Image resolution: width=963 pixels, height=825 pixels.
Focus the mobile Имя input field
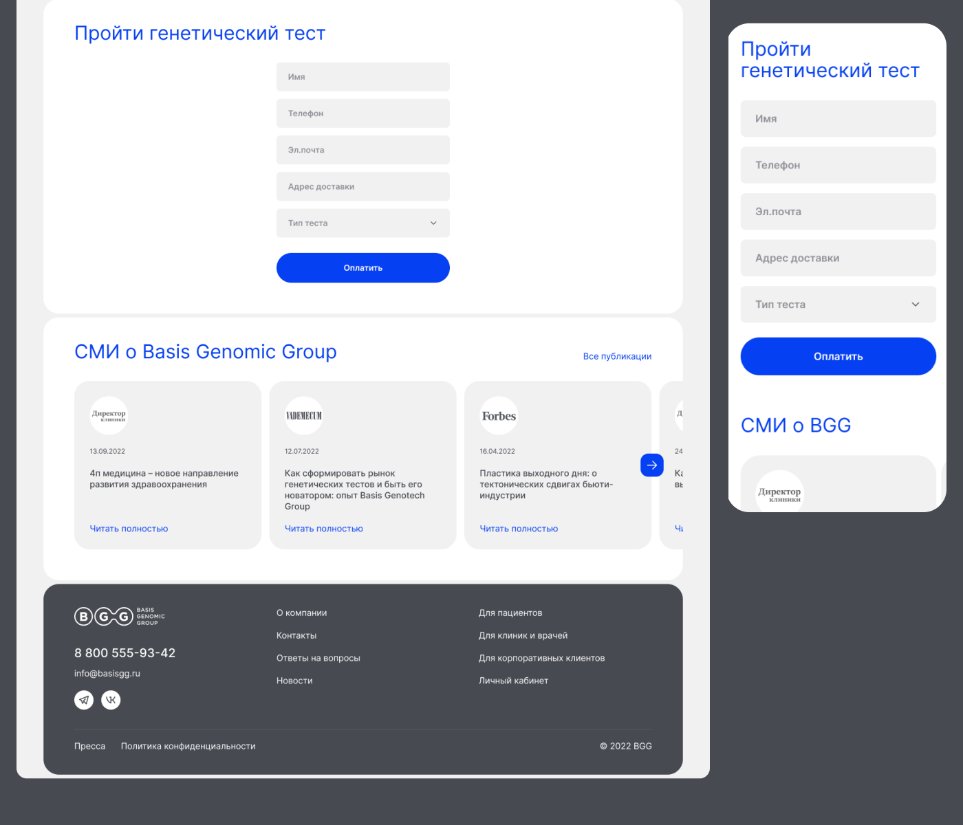click(838, 119)
